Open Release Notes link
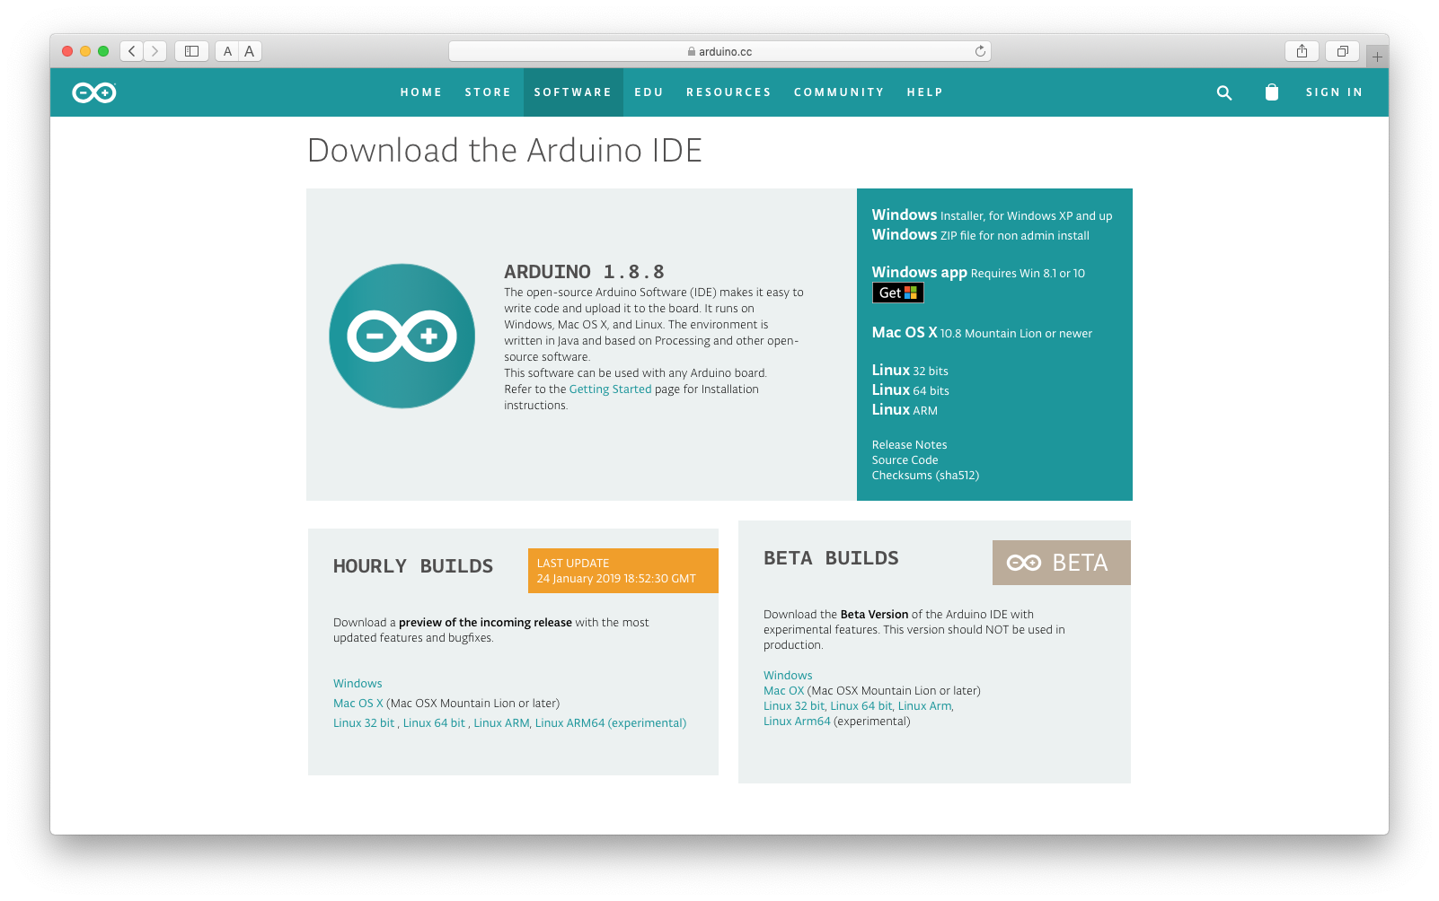The width and height of the screenshot is (1439, 901). [x=909, y=445]
